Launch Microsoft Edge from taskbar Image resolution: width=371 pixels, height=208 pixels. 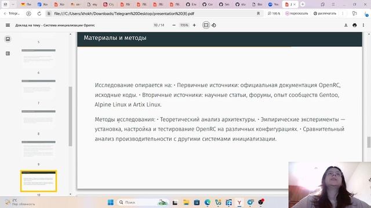point(208,202)
